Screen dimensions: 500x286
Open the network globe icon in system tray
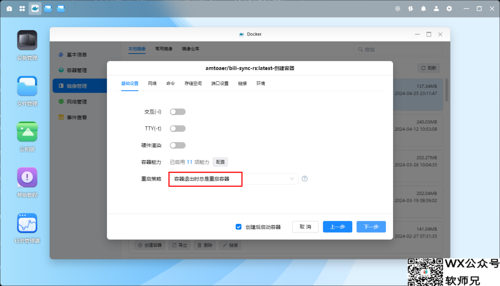398,9
